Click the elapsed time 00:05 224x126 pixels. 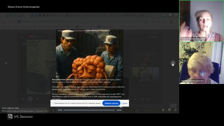[x=60, y=110]
